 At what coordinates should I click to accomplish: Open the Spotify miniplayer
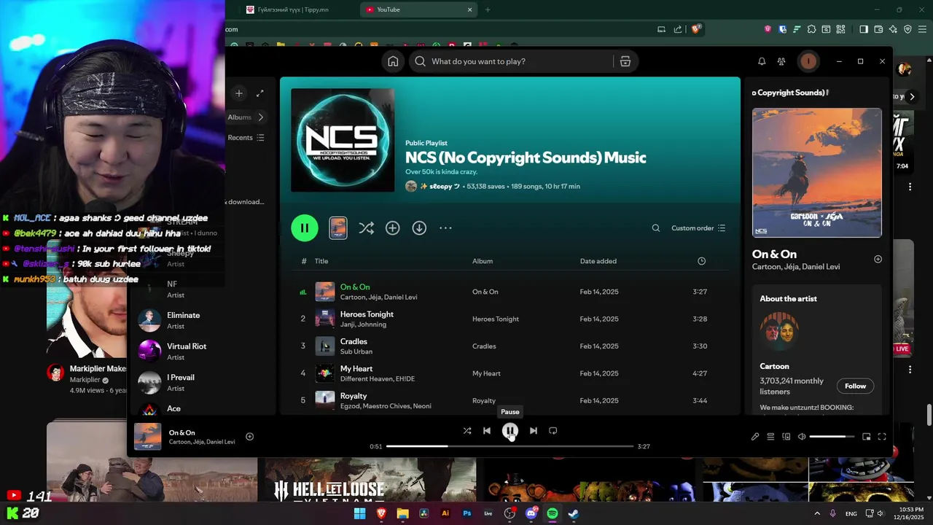click(866, 437)
